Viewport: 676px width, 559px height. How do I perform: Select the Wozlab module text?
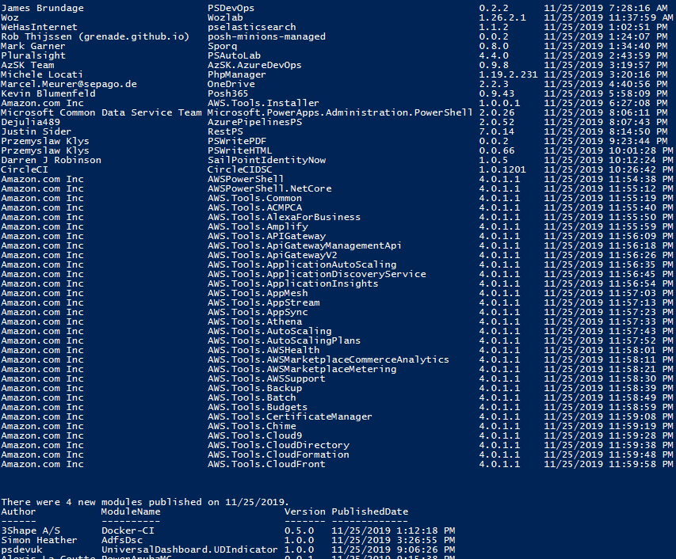tap(225, 17)
